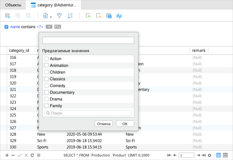This screenshot has width=233, height=160.
Task: Click the refresh icon in bottom bar
Action: point(32,155)
